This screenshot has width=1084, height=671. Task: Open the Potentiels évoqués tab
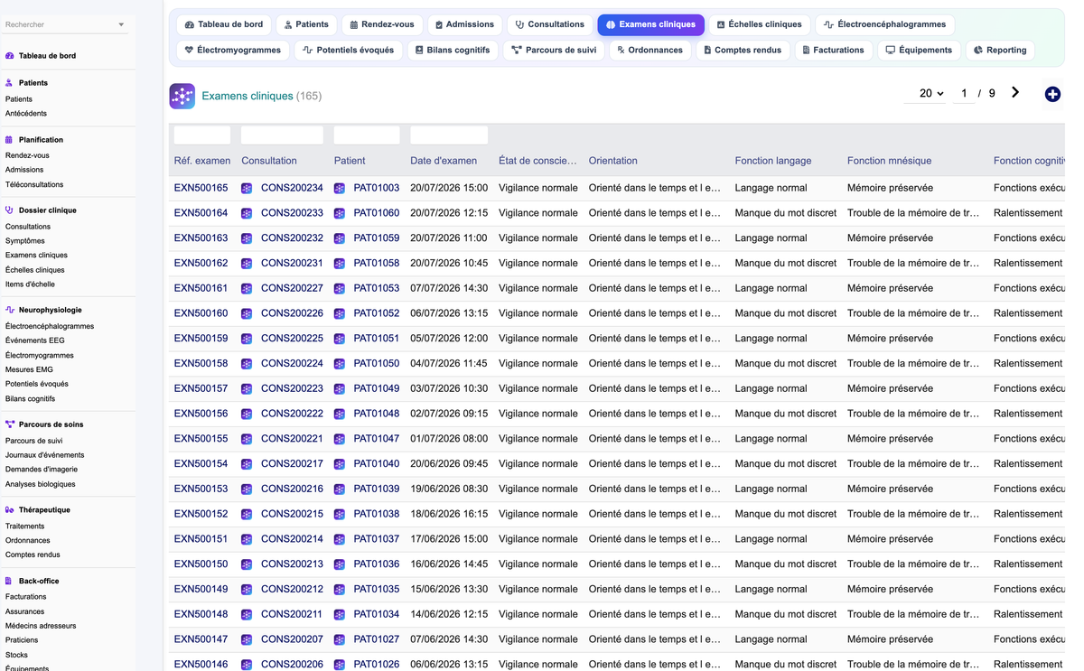pos(348,50)
